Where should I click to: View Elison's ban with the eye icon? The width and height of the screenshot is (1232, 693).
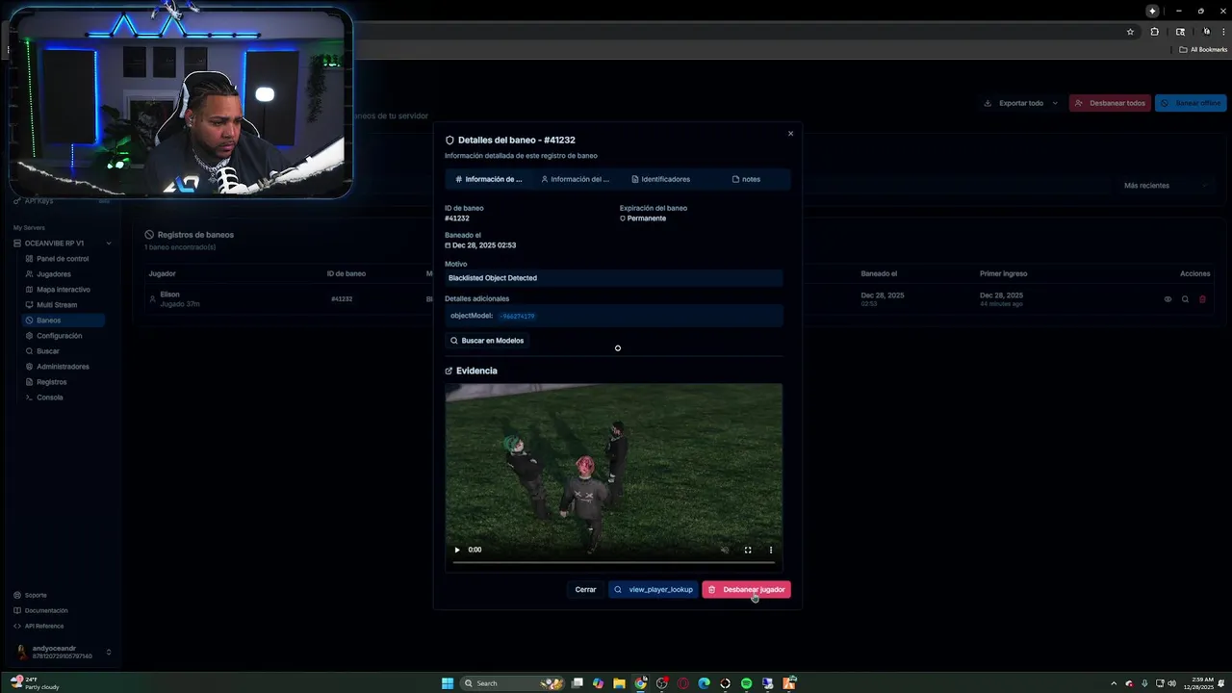pos(1168,299)
